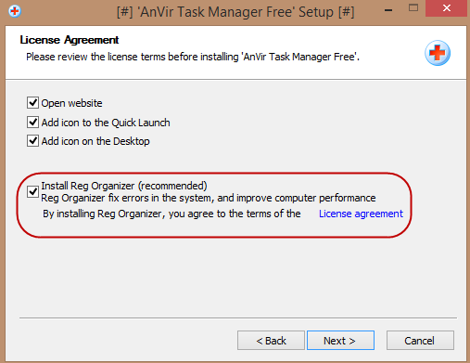Minimize the setup window
The width and height of the screenshot is (470, 363).
tap(388, 10)
